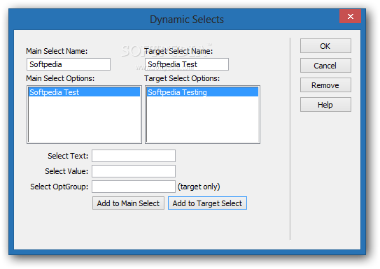Click the Remove button
Viewport: 380px width, 269px height.
(x=325, y=85)
